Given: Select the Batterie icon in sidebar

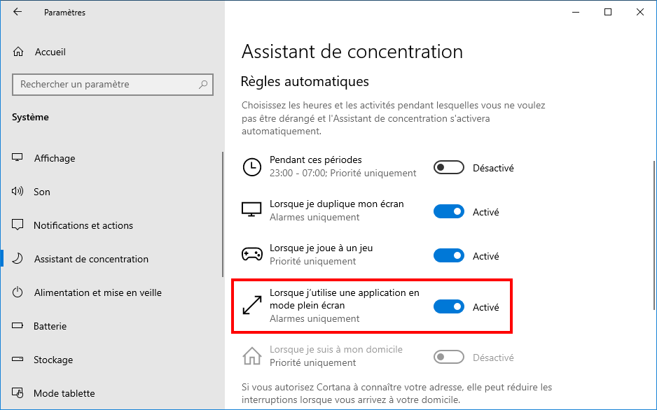Looking at the screenshot, I should 18,326.
